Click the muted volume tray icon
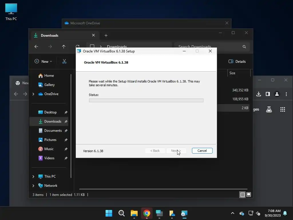Image resolution: width=293 pixels, height=220 pixels. (258, 213)
